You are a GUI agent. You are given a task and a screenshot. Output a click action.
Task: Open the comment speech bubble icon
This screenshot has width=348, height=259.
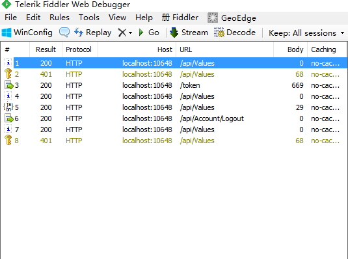[64, 33]
